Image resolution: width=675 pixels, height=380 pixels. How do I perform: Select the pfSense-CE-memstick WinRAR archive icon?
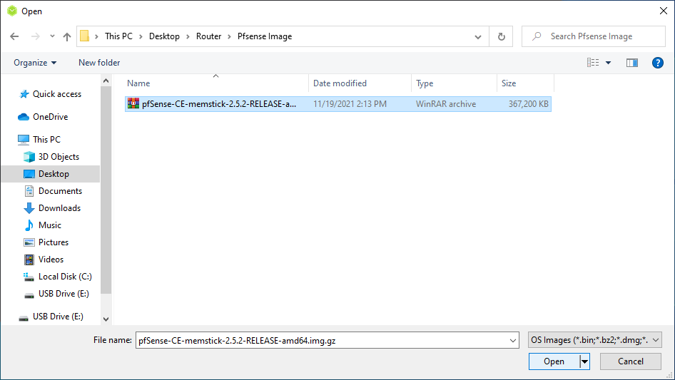(x=133, y=103)
